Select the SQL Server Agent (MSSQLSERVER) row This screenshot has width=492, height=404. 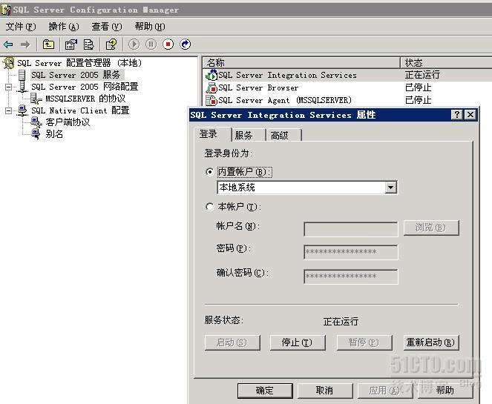pos(347,100)
